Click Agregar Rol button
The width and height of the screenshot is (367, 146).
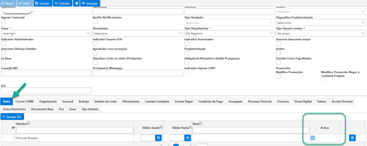[13, 116]
